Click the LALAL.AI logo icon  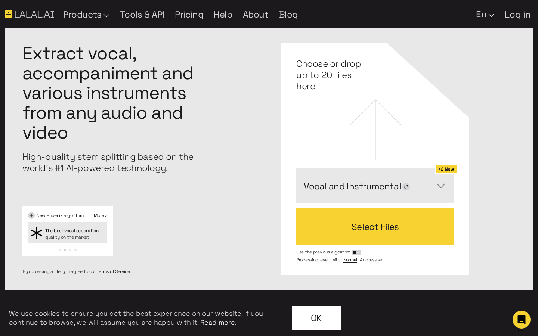(8, 14)
